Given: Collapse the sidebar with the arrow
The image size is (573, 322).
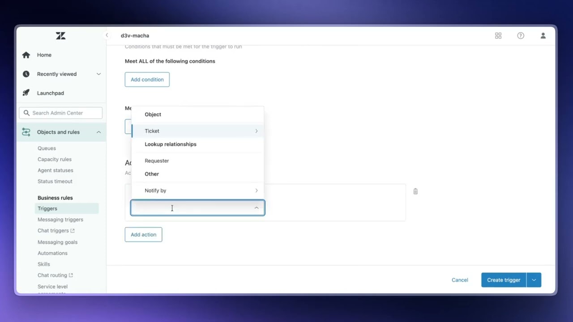Looking at the screenshot, I should 107,35.
